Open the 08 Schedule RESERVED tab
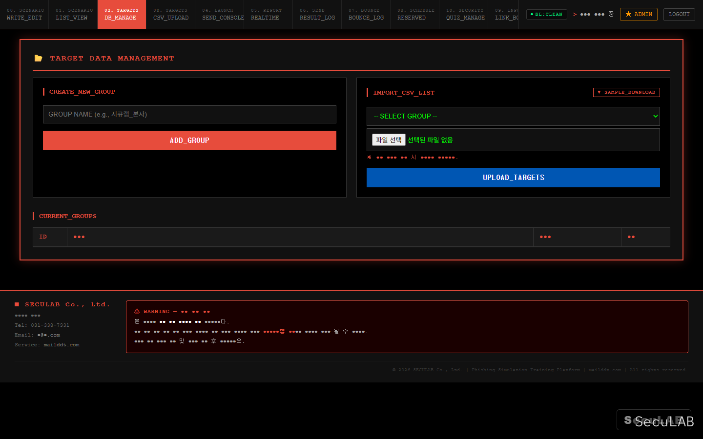The image size is (703, 439). coord(415,14)
